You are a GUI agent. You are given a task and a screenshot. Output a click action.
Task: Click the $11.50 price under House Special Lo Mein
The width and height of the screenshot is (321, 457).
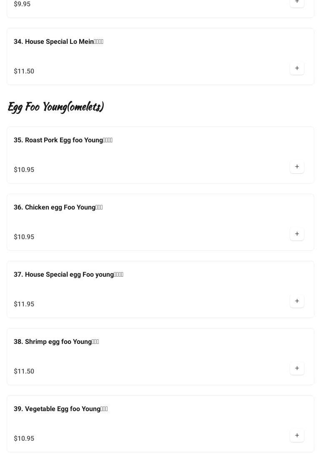[24, 71]
